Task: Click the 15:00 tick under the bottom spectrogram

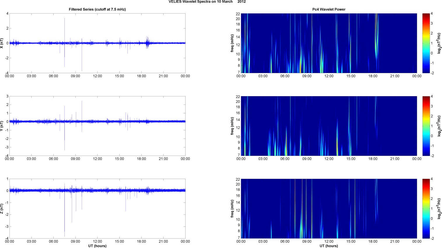Action: (351, 242)
